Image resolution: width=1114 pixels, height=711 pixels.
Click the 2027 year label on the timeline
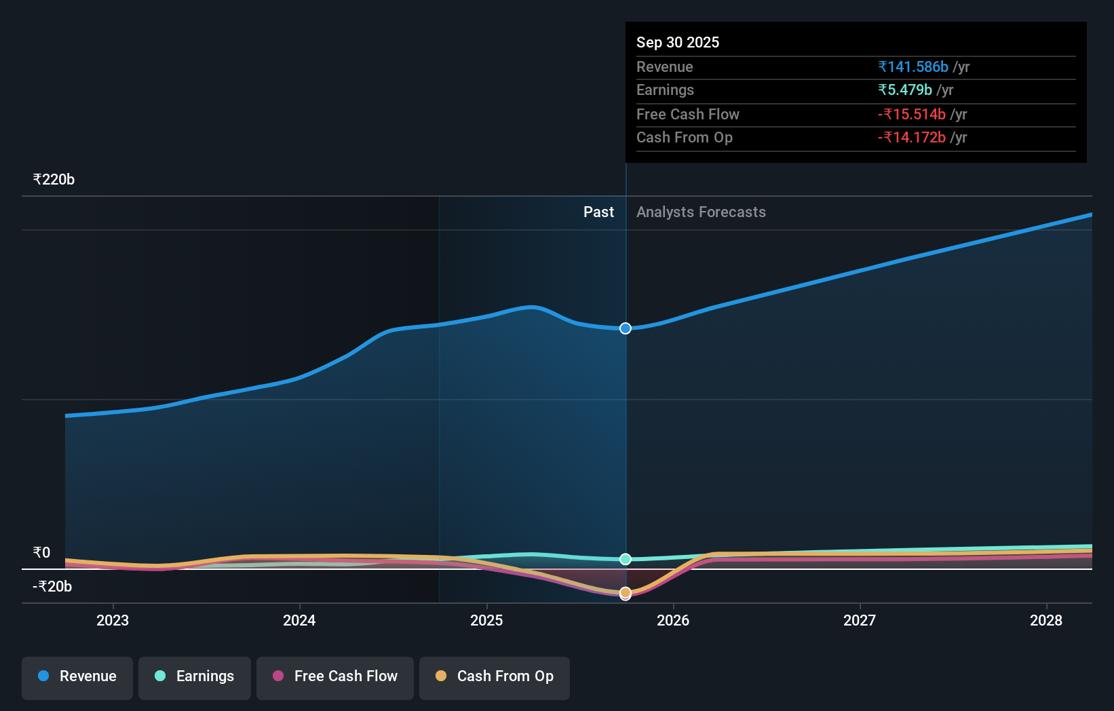coord(860,619)
